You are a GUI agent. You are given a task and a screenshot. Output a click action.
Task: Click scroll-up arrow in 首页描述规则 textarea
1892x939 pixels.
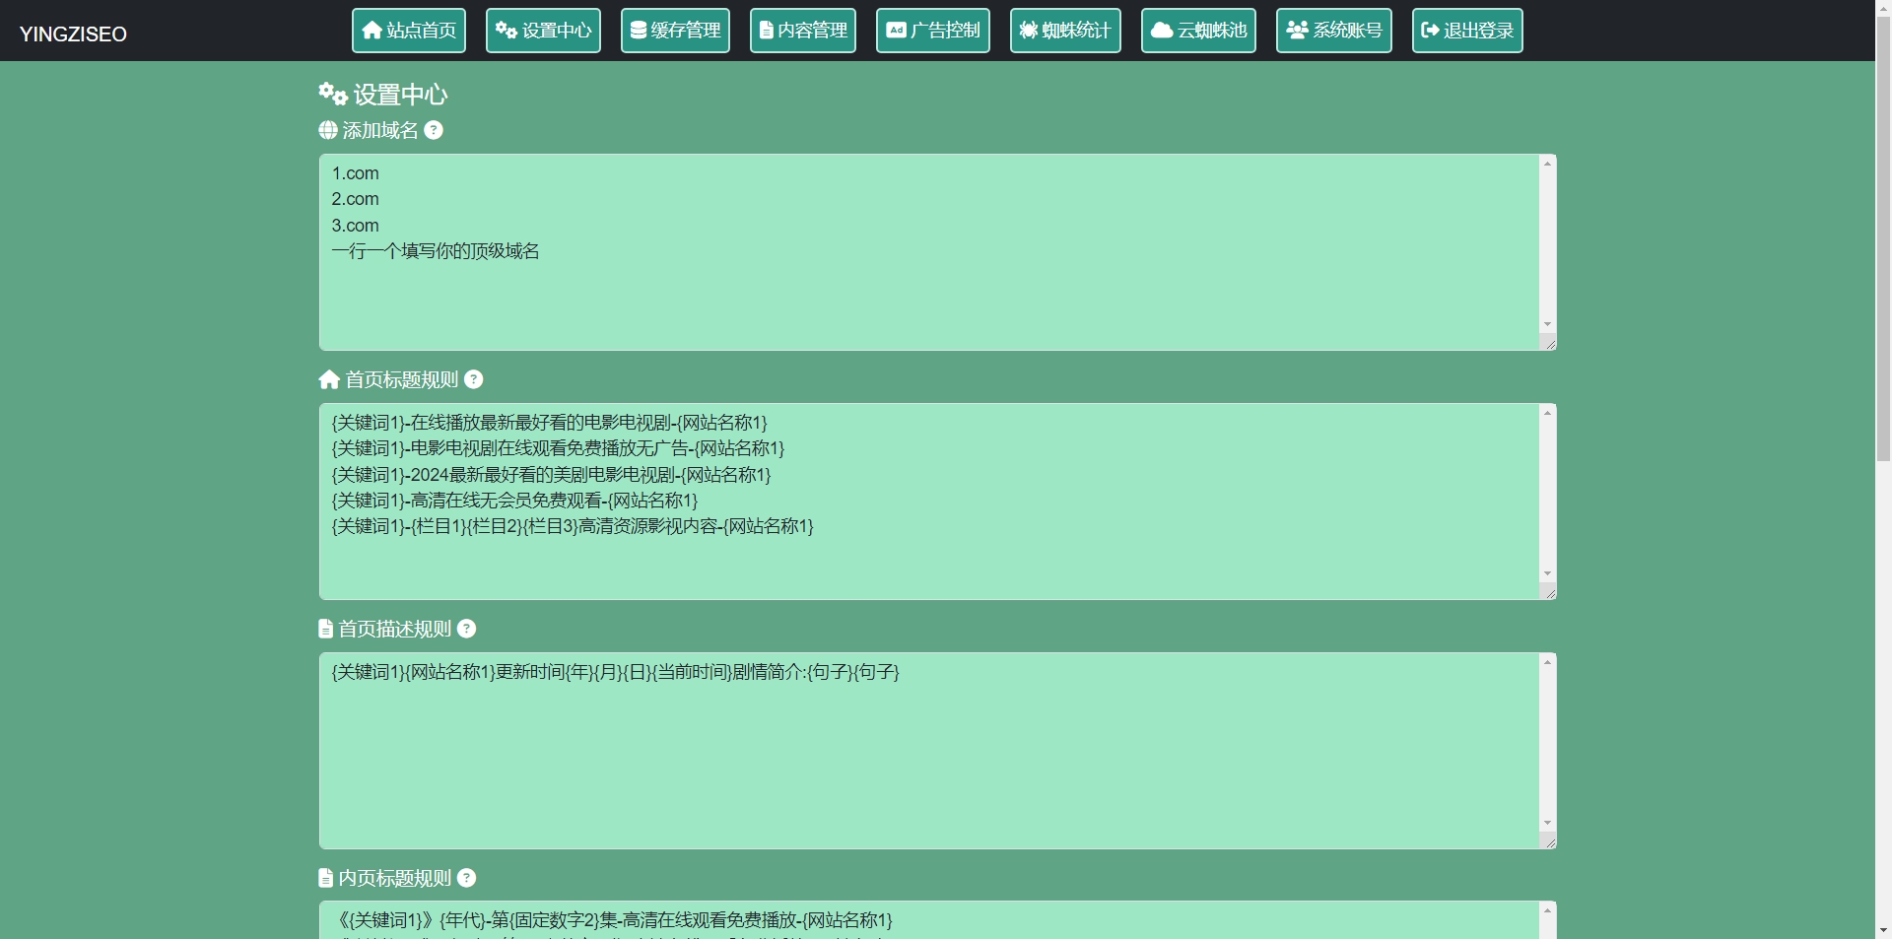point(1547,662)
